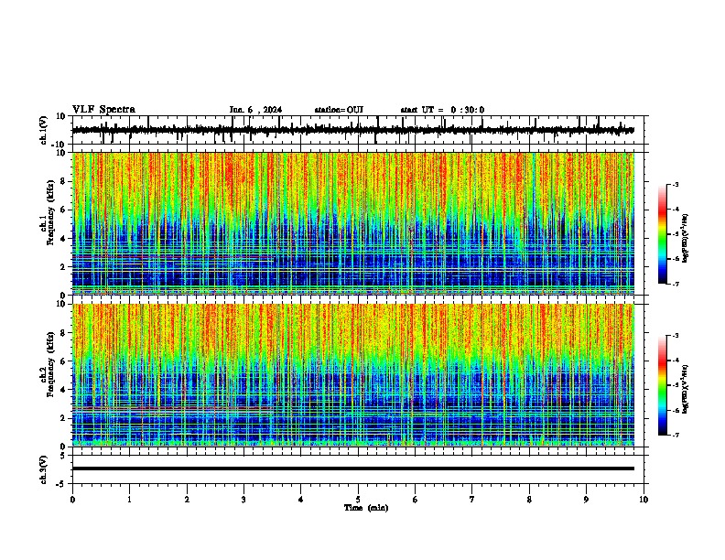Click the "-7" label on ch.2 colour bar
Image resolution: width=725 pixels, height=560 pixels.
(x=675, y=435)
